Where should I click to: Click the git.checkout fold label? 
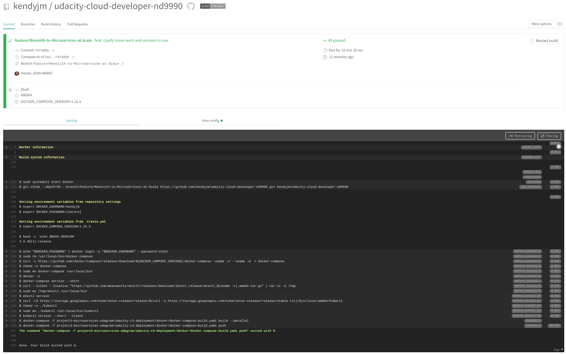click(530, 187)
